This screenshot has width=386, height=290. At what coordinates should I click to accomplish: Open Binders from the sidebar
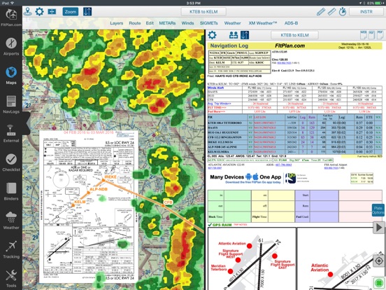(11, 192)
